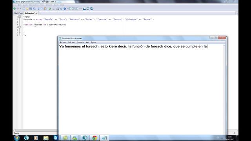Click the Cut toolbar icon
The image size is (251, 141).
[x=38, y=9]
